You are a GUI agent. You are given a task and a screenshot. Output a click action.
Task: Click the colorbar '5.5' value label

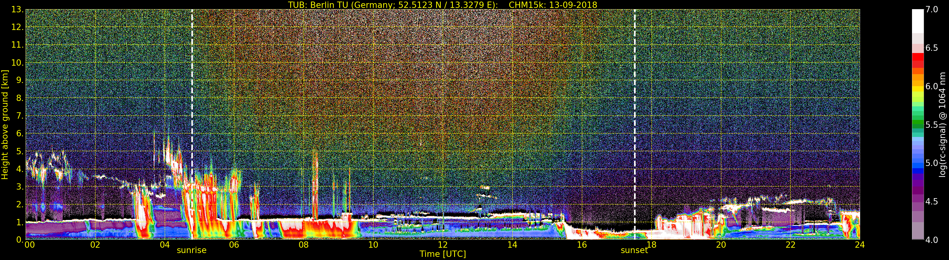point(932,125)
